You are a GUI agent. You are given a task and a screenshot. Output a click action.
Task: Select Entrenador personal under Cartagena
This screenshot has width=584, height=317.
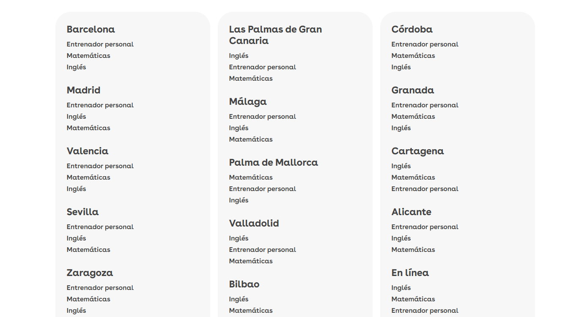pos(425,189)
